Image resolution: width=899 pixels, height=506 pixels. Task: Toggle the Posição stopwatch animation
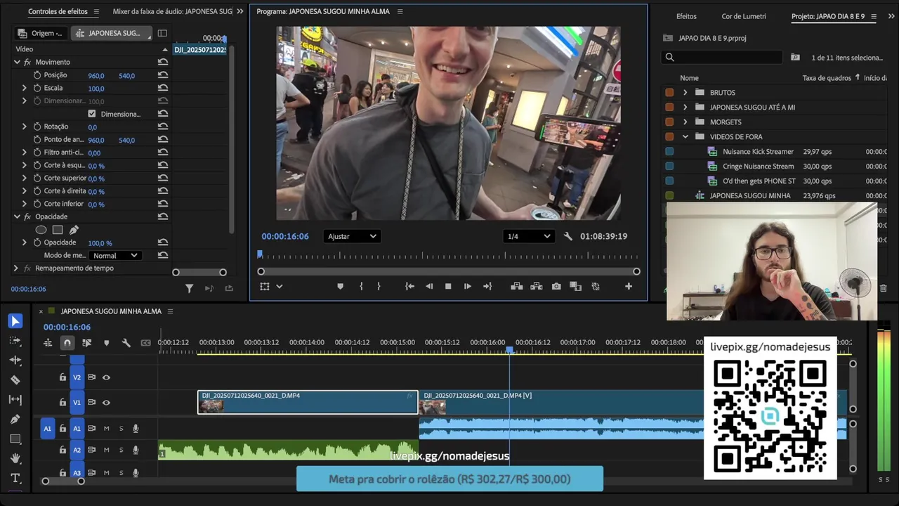coord(37,75)
